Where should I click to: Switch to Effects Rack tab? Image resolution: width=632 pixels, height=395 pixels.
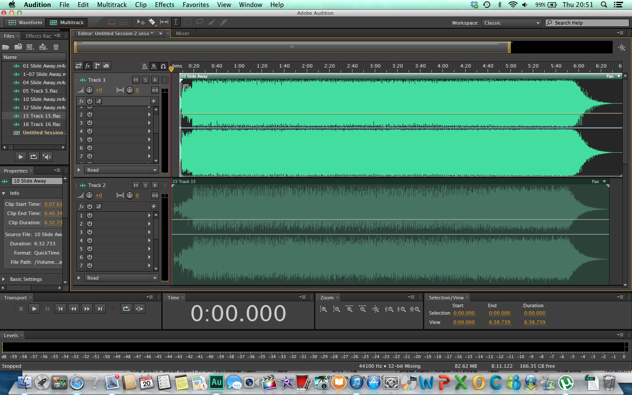point(39,36)
